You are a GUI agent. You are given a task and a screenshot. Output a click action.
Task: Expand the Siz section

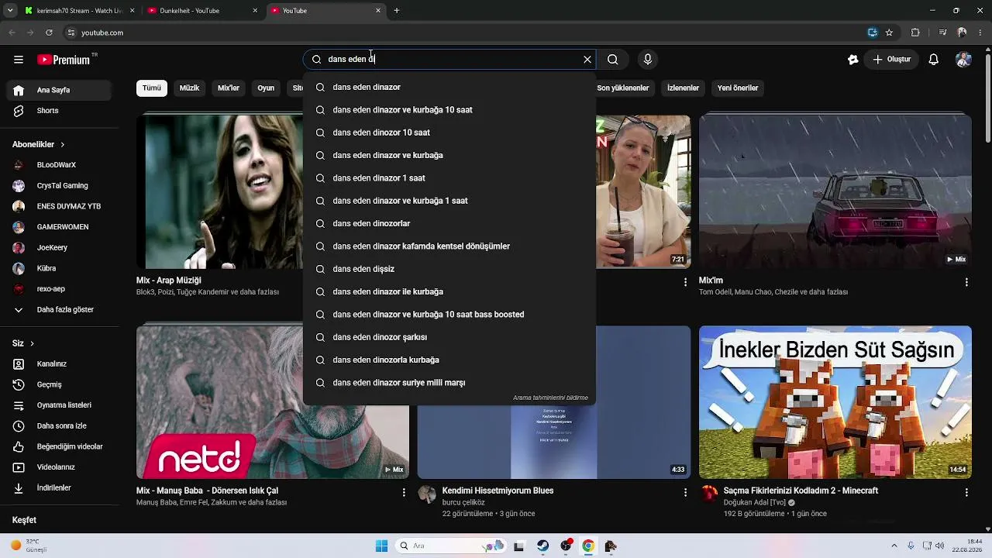pos(23,343)
